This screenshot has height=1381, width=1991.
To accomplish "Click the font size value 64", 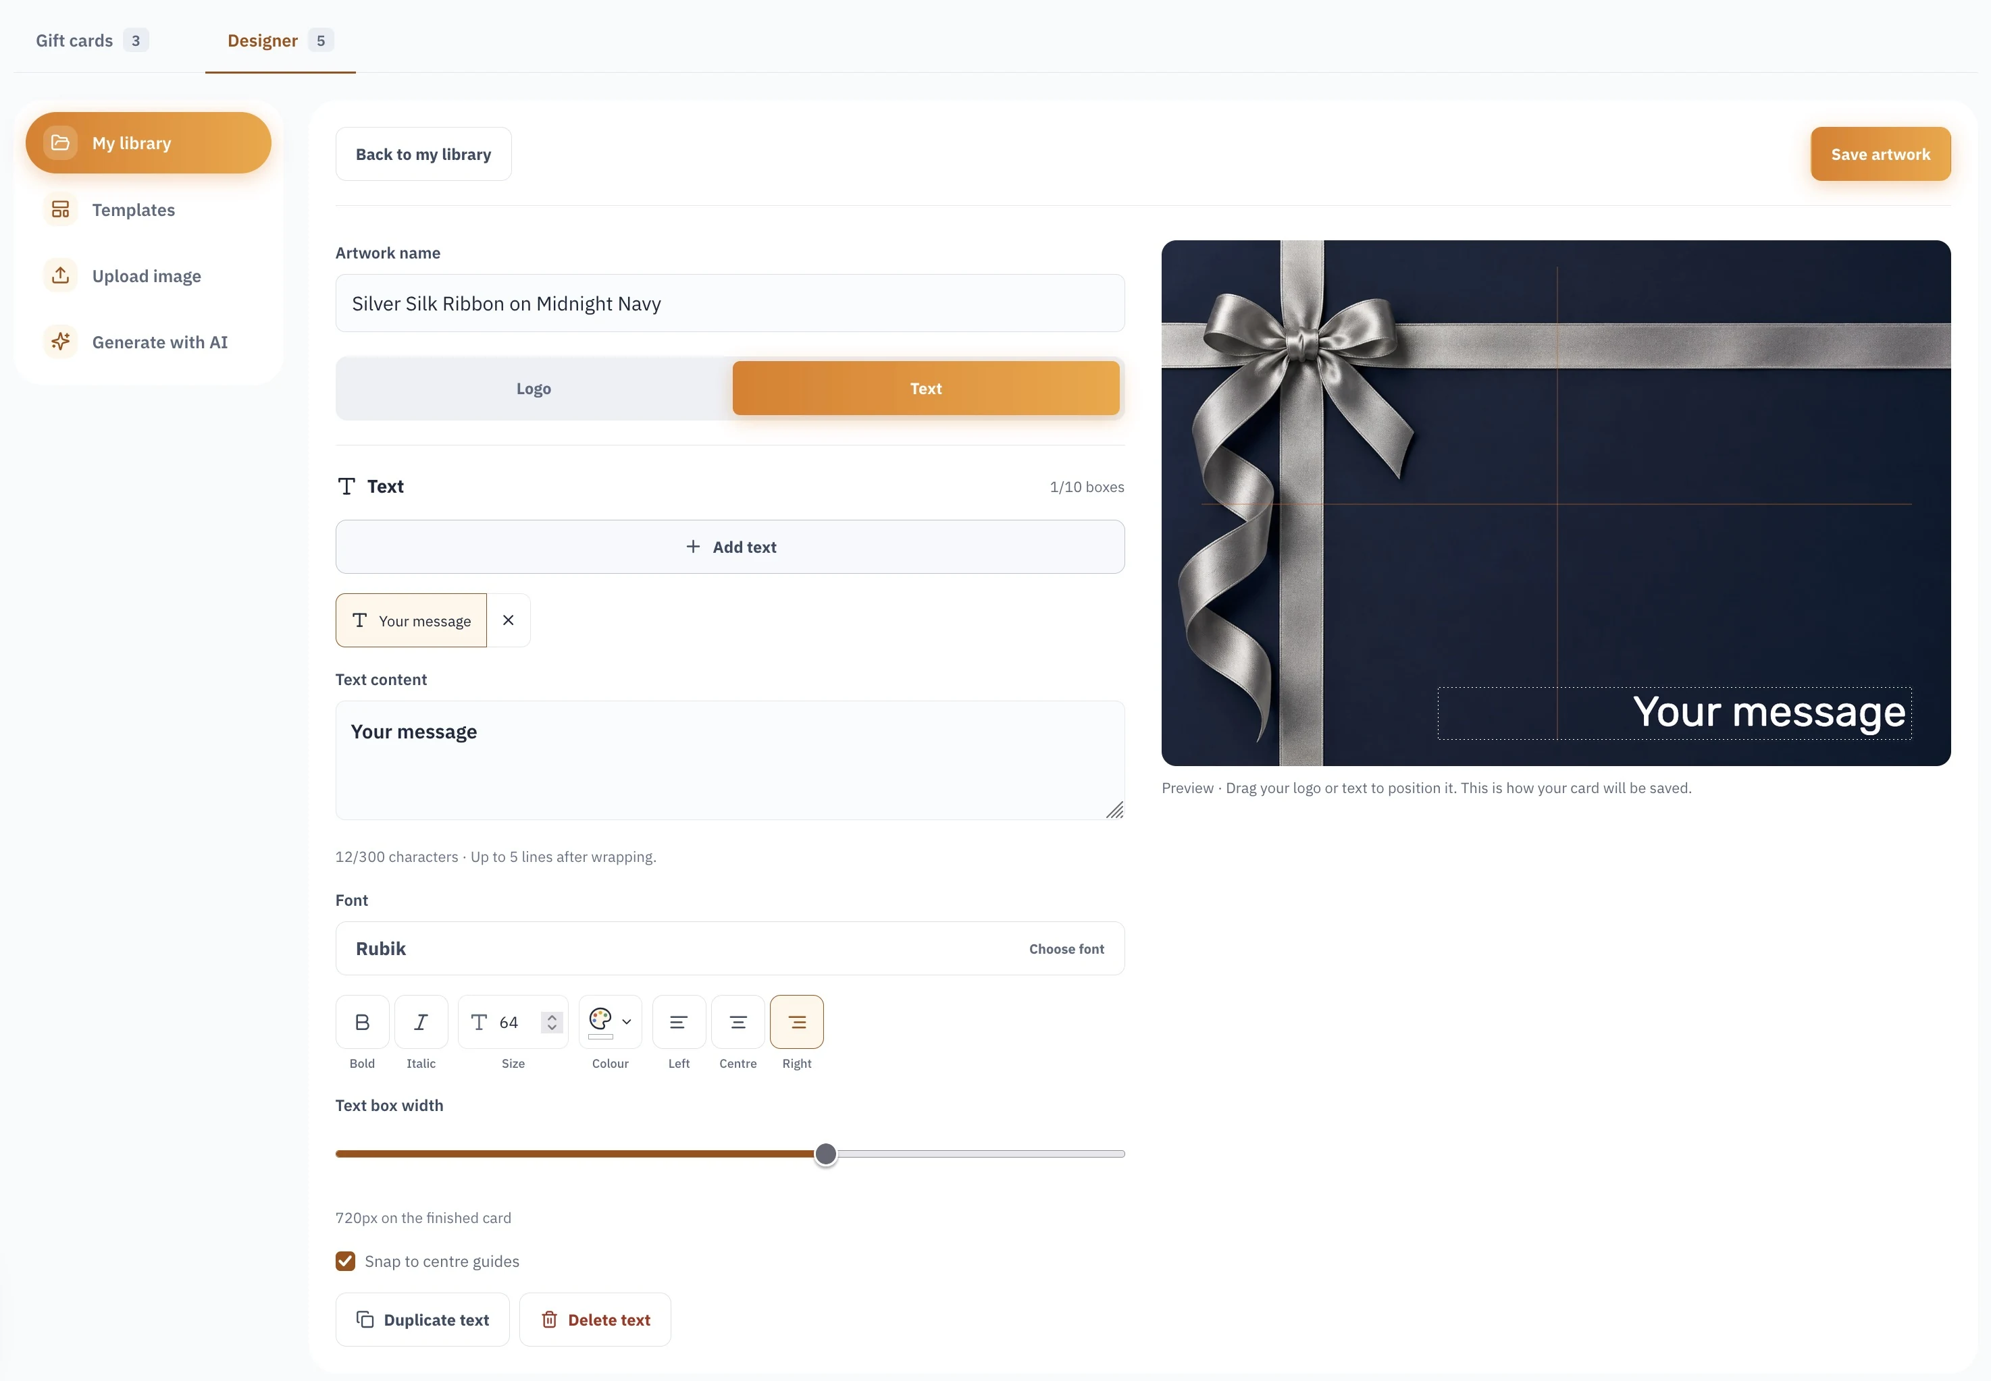I will 509,1023.
